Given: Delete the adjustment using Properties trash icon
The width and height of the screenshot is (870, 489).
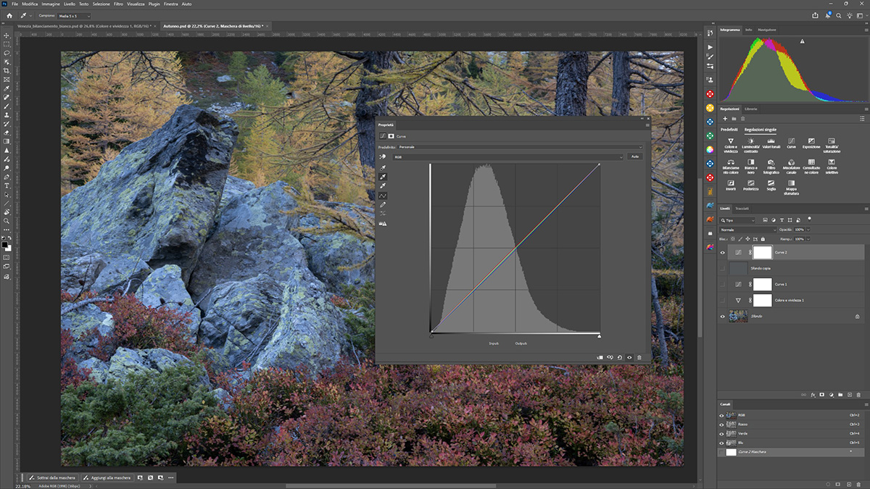Looking at the screenshot, I should [639, 357].
